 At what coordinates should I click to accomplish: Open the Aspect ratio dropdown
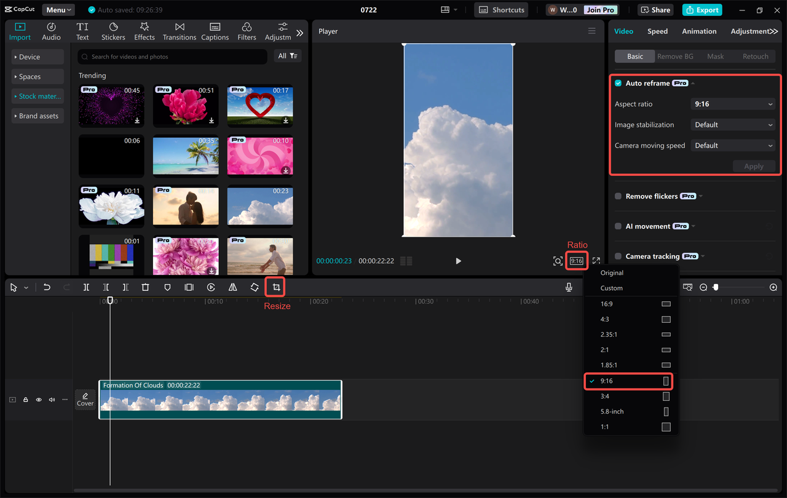732,103
